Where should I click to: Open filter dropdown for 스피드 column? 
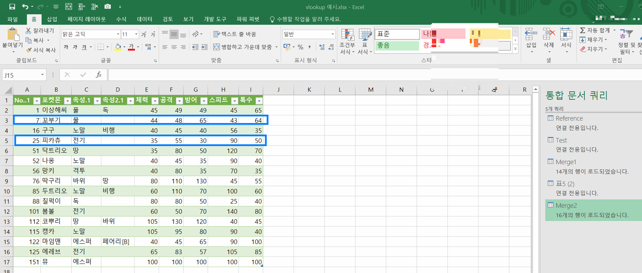pyautogui.click(x=235, y=101)
